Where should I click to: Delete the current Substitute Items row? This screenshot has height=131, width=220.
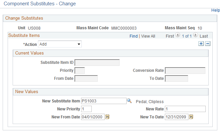pyautogui.click(x=208, y=44)
